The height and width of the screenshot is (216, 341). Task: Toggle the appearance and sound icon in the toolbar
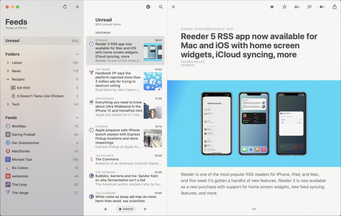pyautogui.click(x=322, y=7)
